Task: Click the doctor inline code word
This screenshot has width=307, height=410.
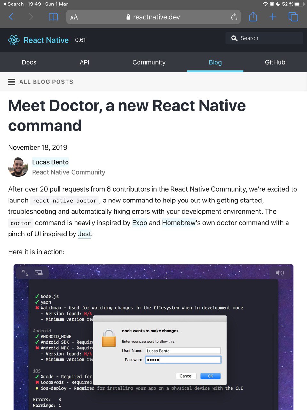Action: [20, 223]
